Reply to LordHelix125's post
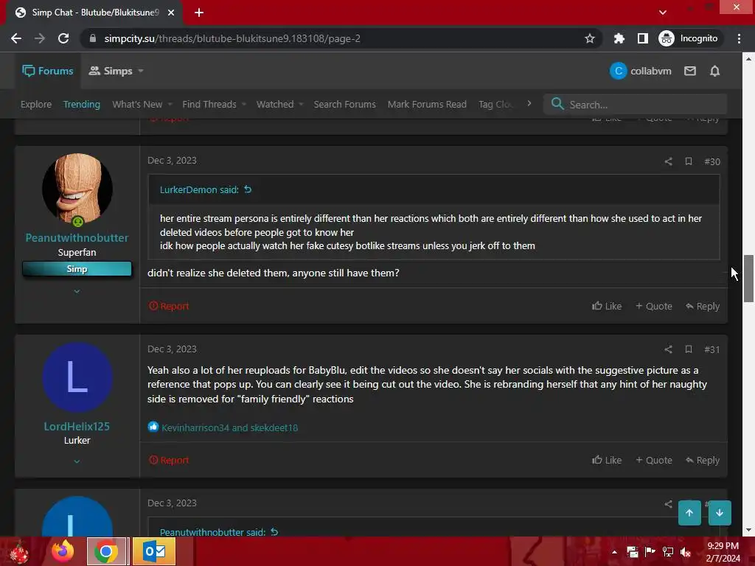The height and width of the screenshot is (566, 755). tap(703, 460)
